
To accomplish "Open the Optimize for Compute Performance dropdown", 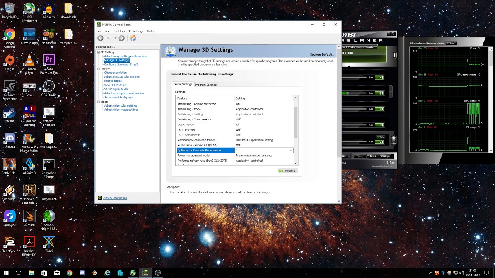I will [291, 150].
